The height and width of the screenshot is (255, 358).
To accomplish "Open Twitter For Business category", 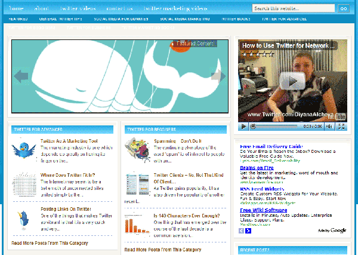I will (88, 28).
